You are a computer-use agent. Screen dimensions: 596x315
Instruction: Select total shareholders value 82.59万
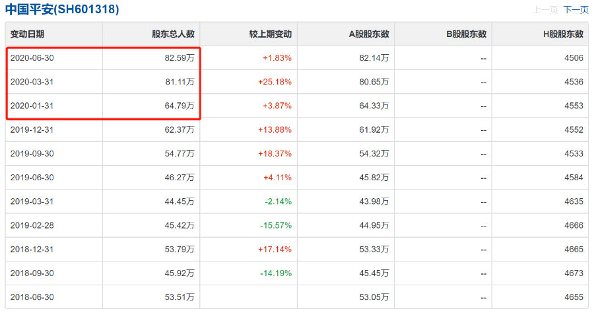(x=180, y=58)
